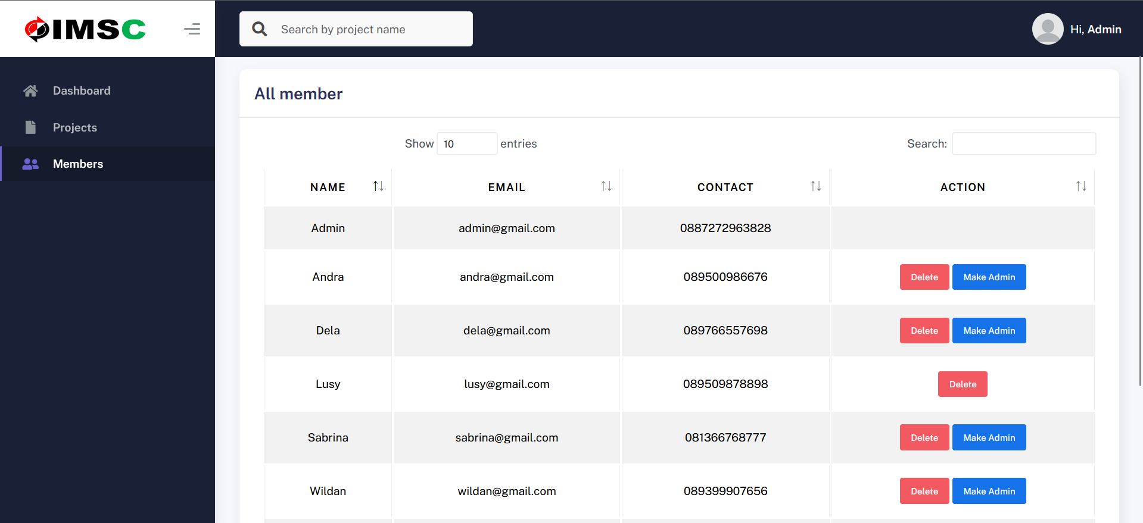Image resolution: width=1143 pixels, height=523 pixels.
Task: Collapse sidebar using hamburger menu icon
Action: (x=192, y=29)
